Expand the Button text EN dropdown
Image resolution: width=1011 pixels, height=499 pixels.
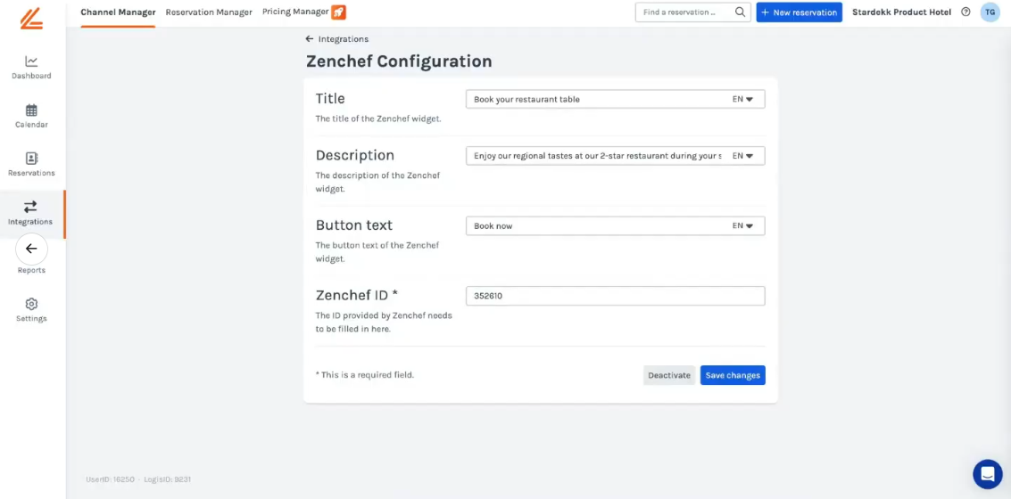tap(743, 226)
